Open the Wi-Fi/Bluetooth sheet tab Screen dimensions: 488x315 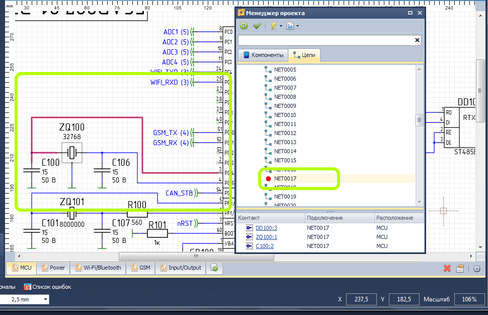click(98, 268)
